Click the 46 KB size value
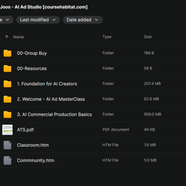This screenshot has width=186, height=186. click(149, 130)
